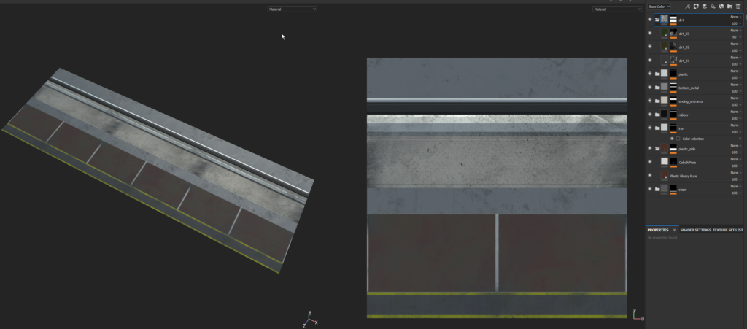Open blend mode dropdown for rubber group
Viewport: 747px width, 329px height.
coord(736,112)
